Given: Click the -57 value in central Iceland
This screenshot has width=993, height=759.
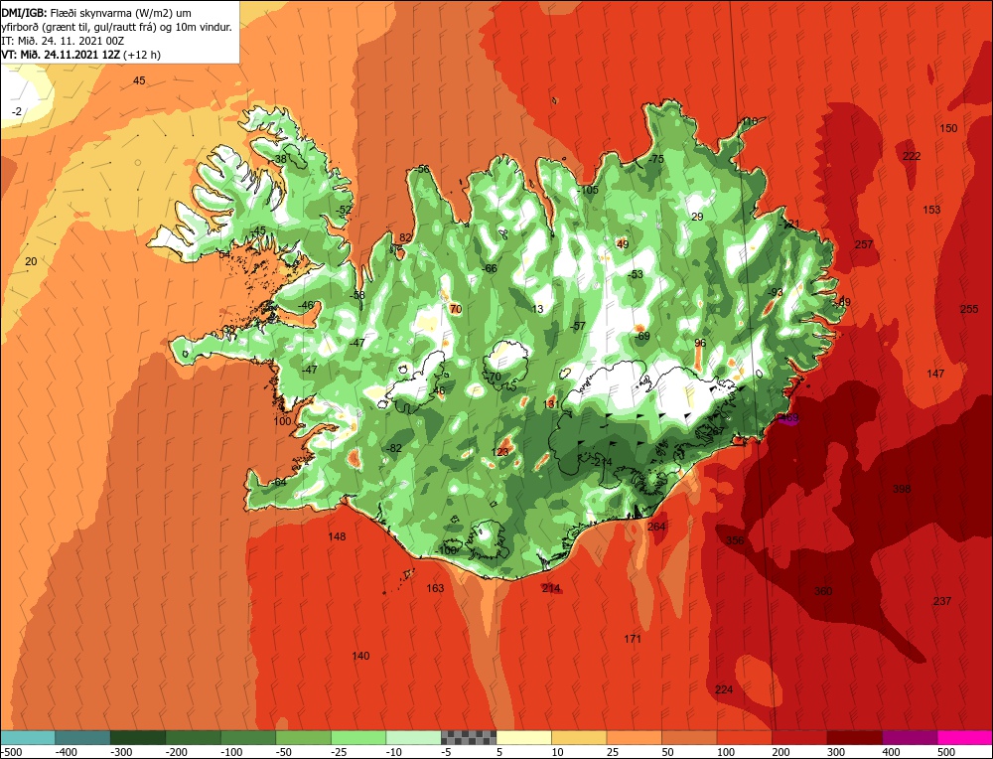Looking at the screenshot, I should (578, 326).
